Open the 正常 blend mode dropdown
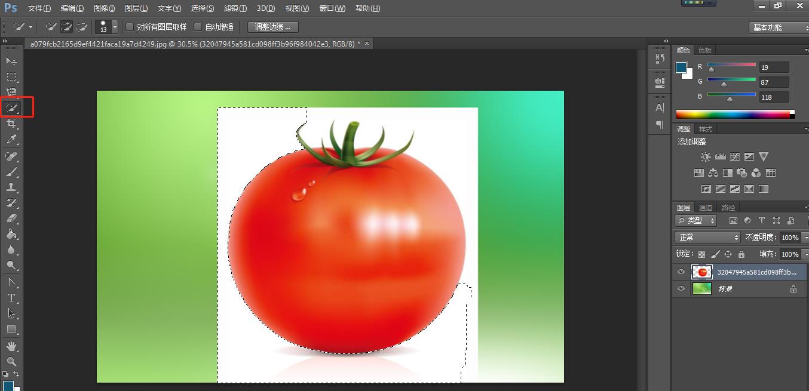 tap(707, 238)
